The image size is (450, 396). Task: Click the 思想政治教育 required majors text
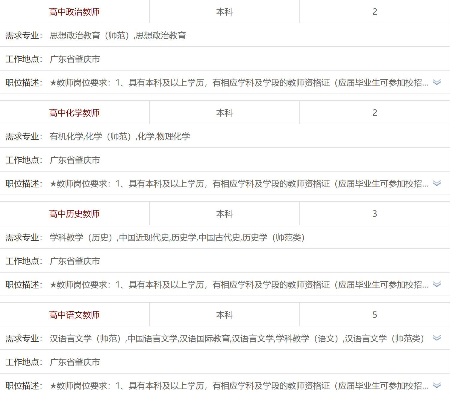pyautogui.click(x=118, y=35)
